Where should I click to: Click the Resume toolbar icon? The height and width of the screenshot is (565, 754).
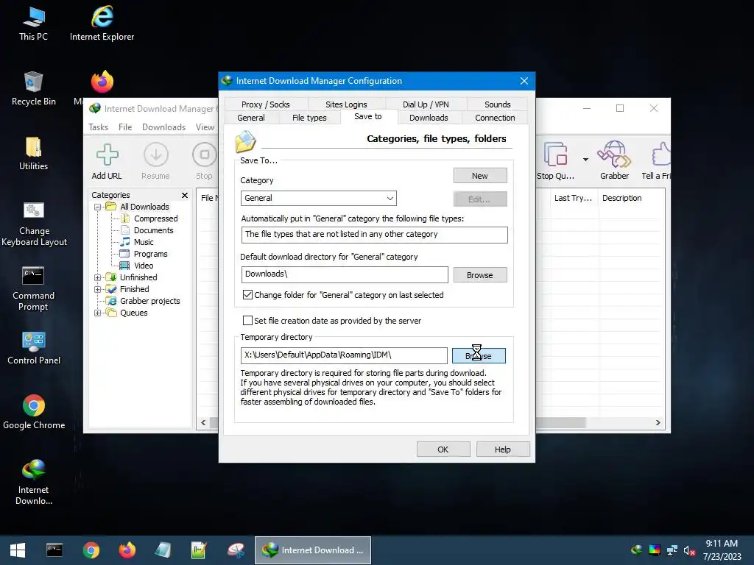(155, 161)
